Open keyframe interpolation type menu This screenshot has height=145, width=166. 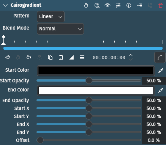pos(71,57)
